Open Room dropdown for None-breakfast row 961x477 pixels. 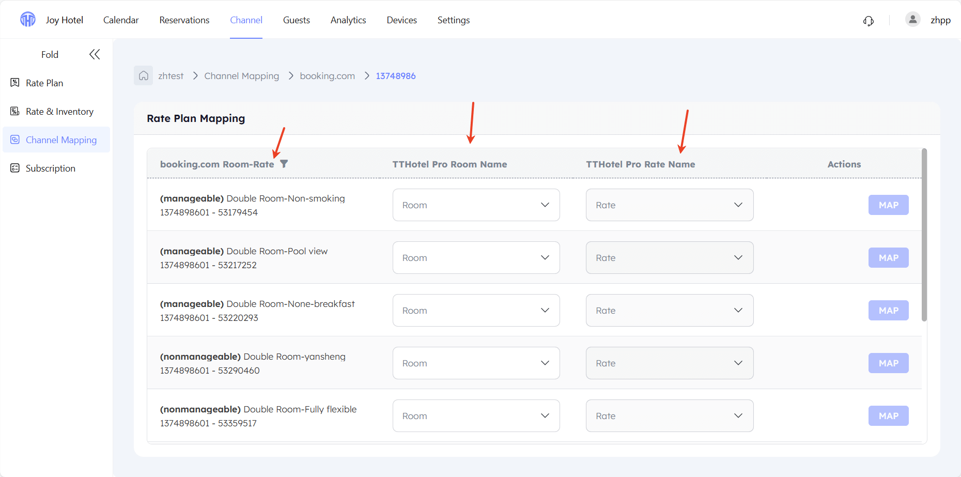(x=476, y=310)
